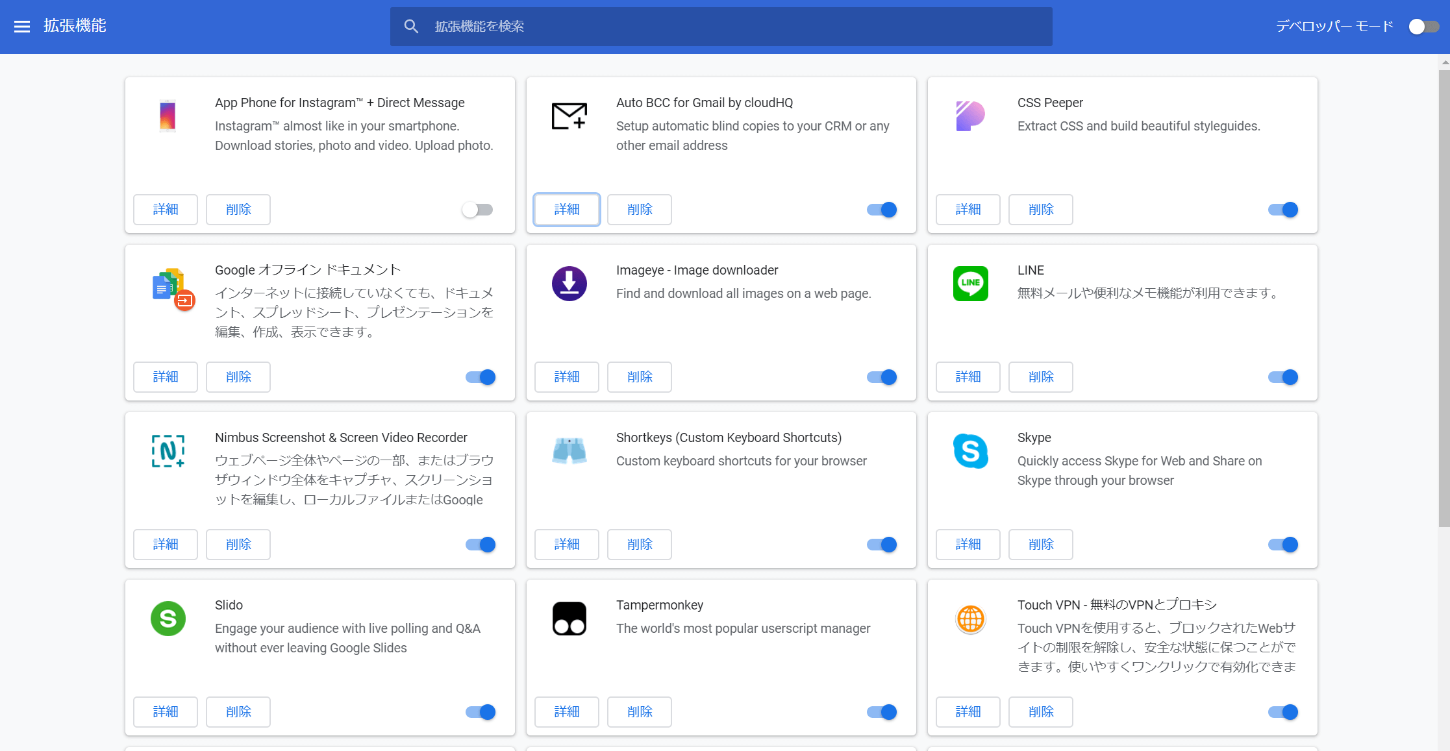The width and height of the screenshot is (1450, 751).
Task: Click the Nimbus Screenshot icon
Action: (168, 451)
